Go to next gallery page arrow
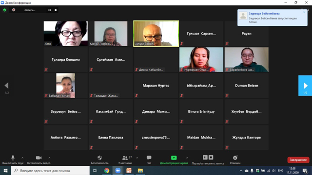 305,86
